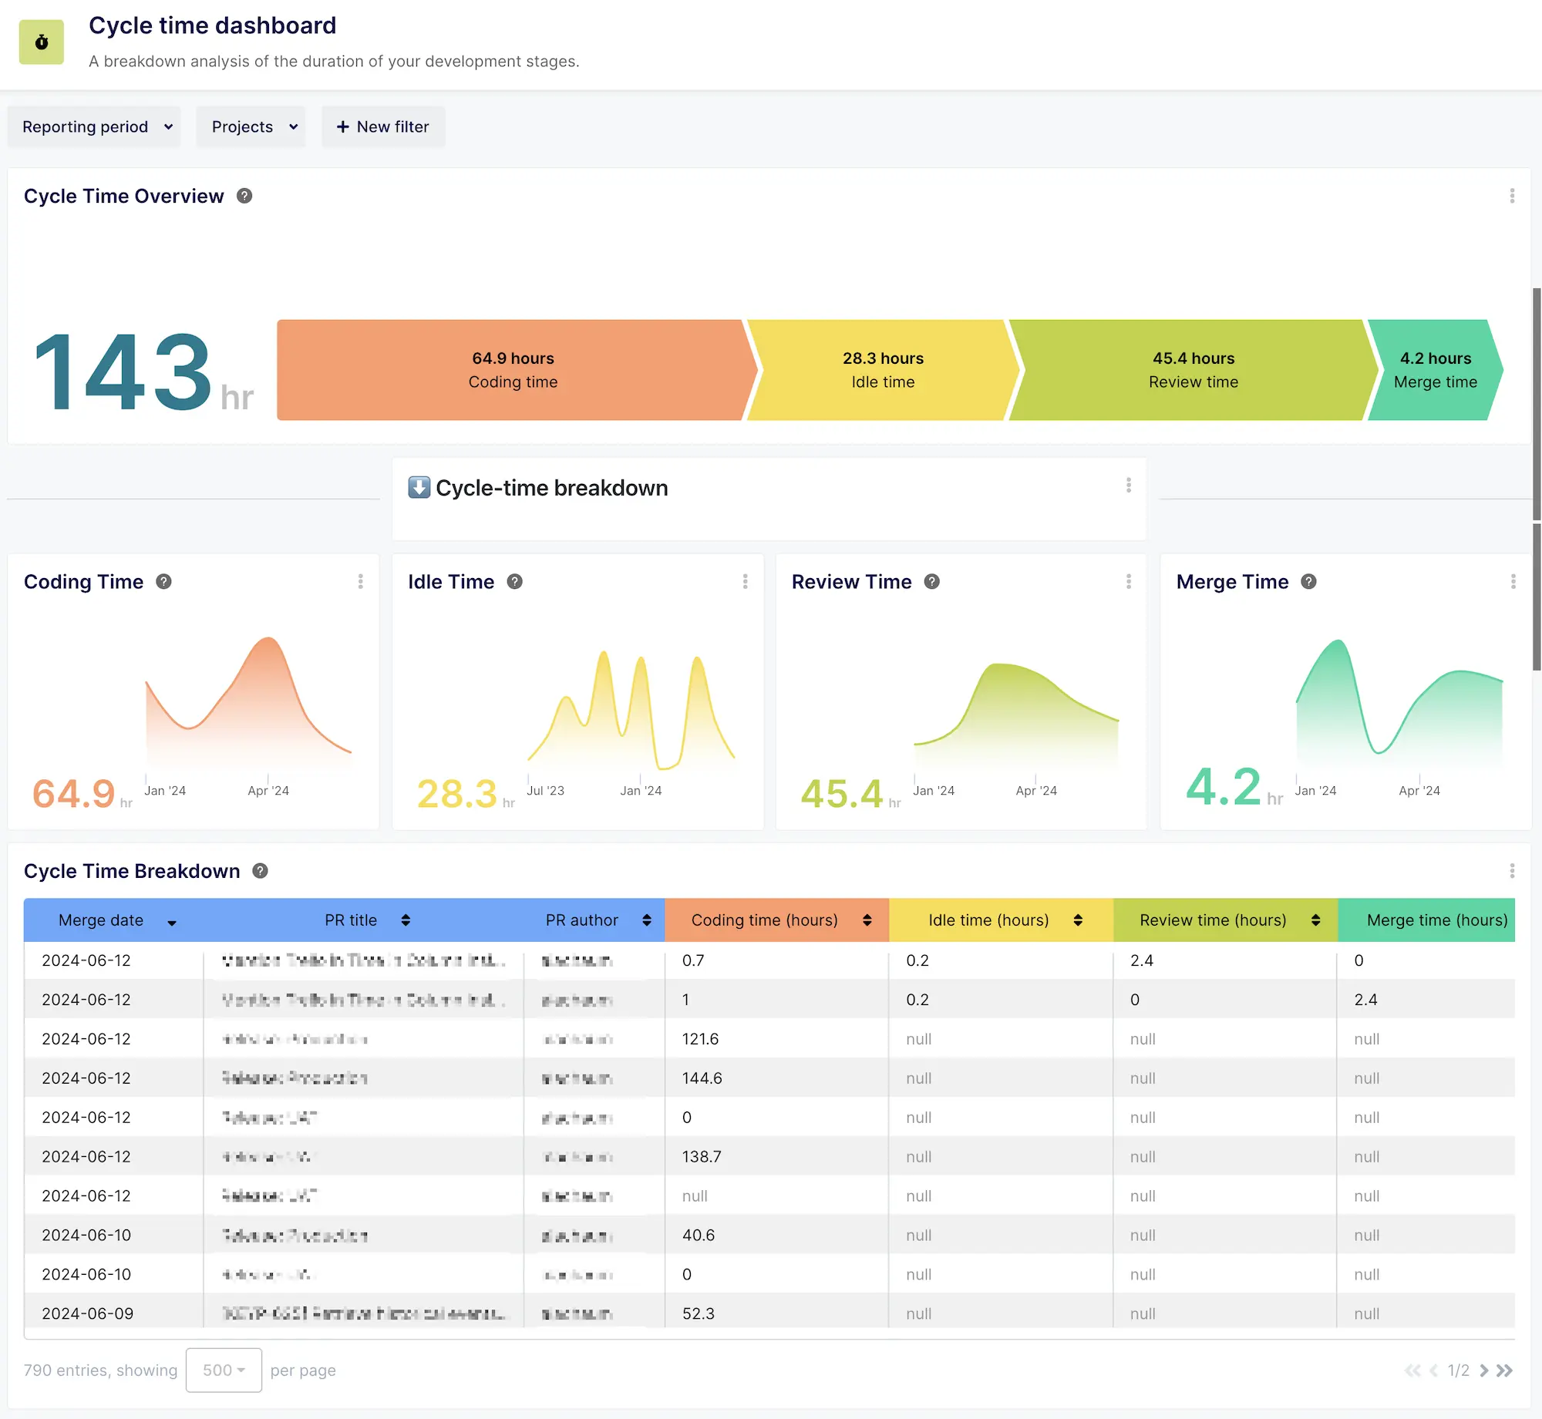The image size is (1542, 1419).
Task: Toggle the Merge date sort direction
Action: 172,921
